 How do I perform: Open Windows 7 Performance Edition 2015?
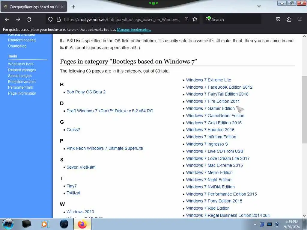tap(222, 194)
